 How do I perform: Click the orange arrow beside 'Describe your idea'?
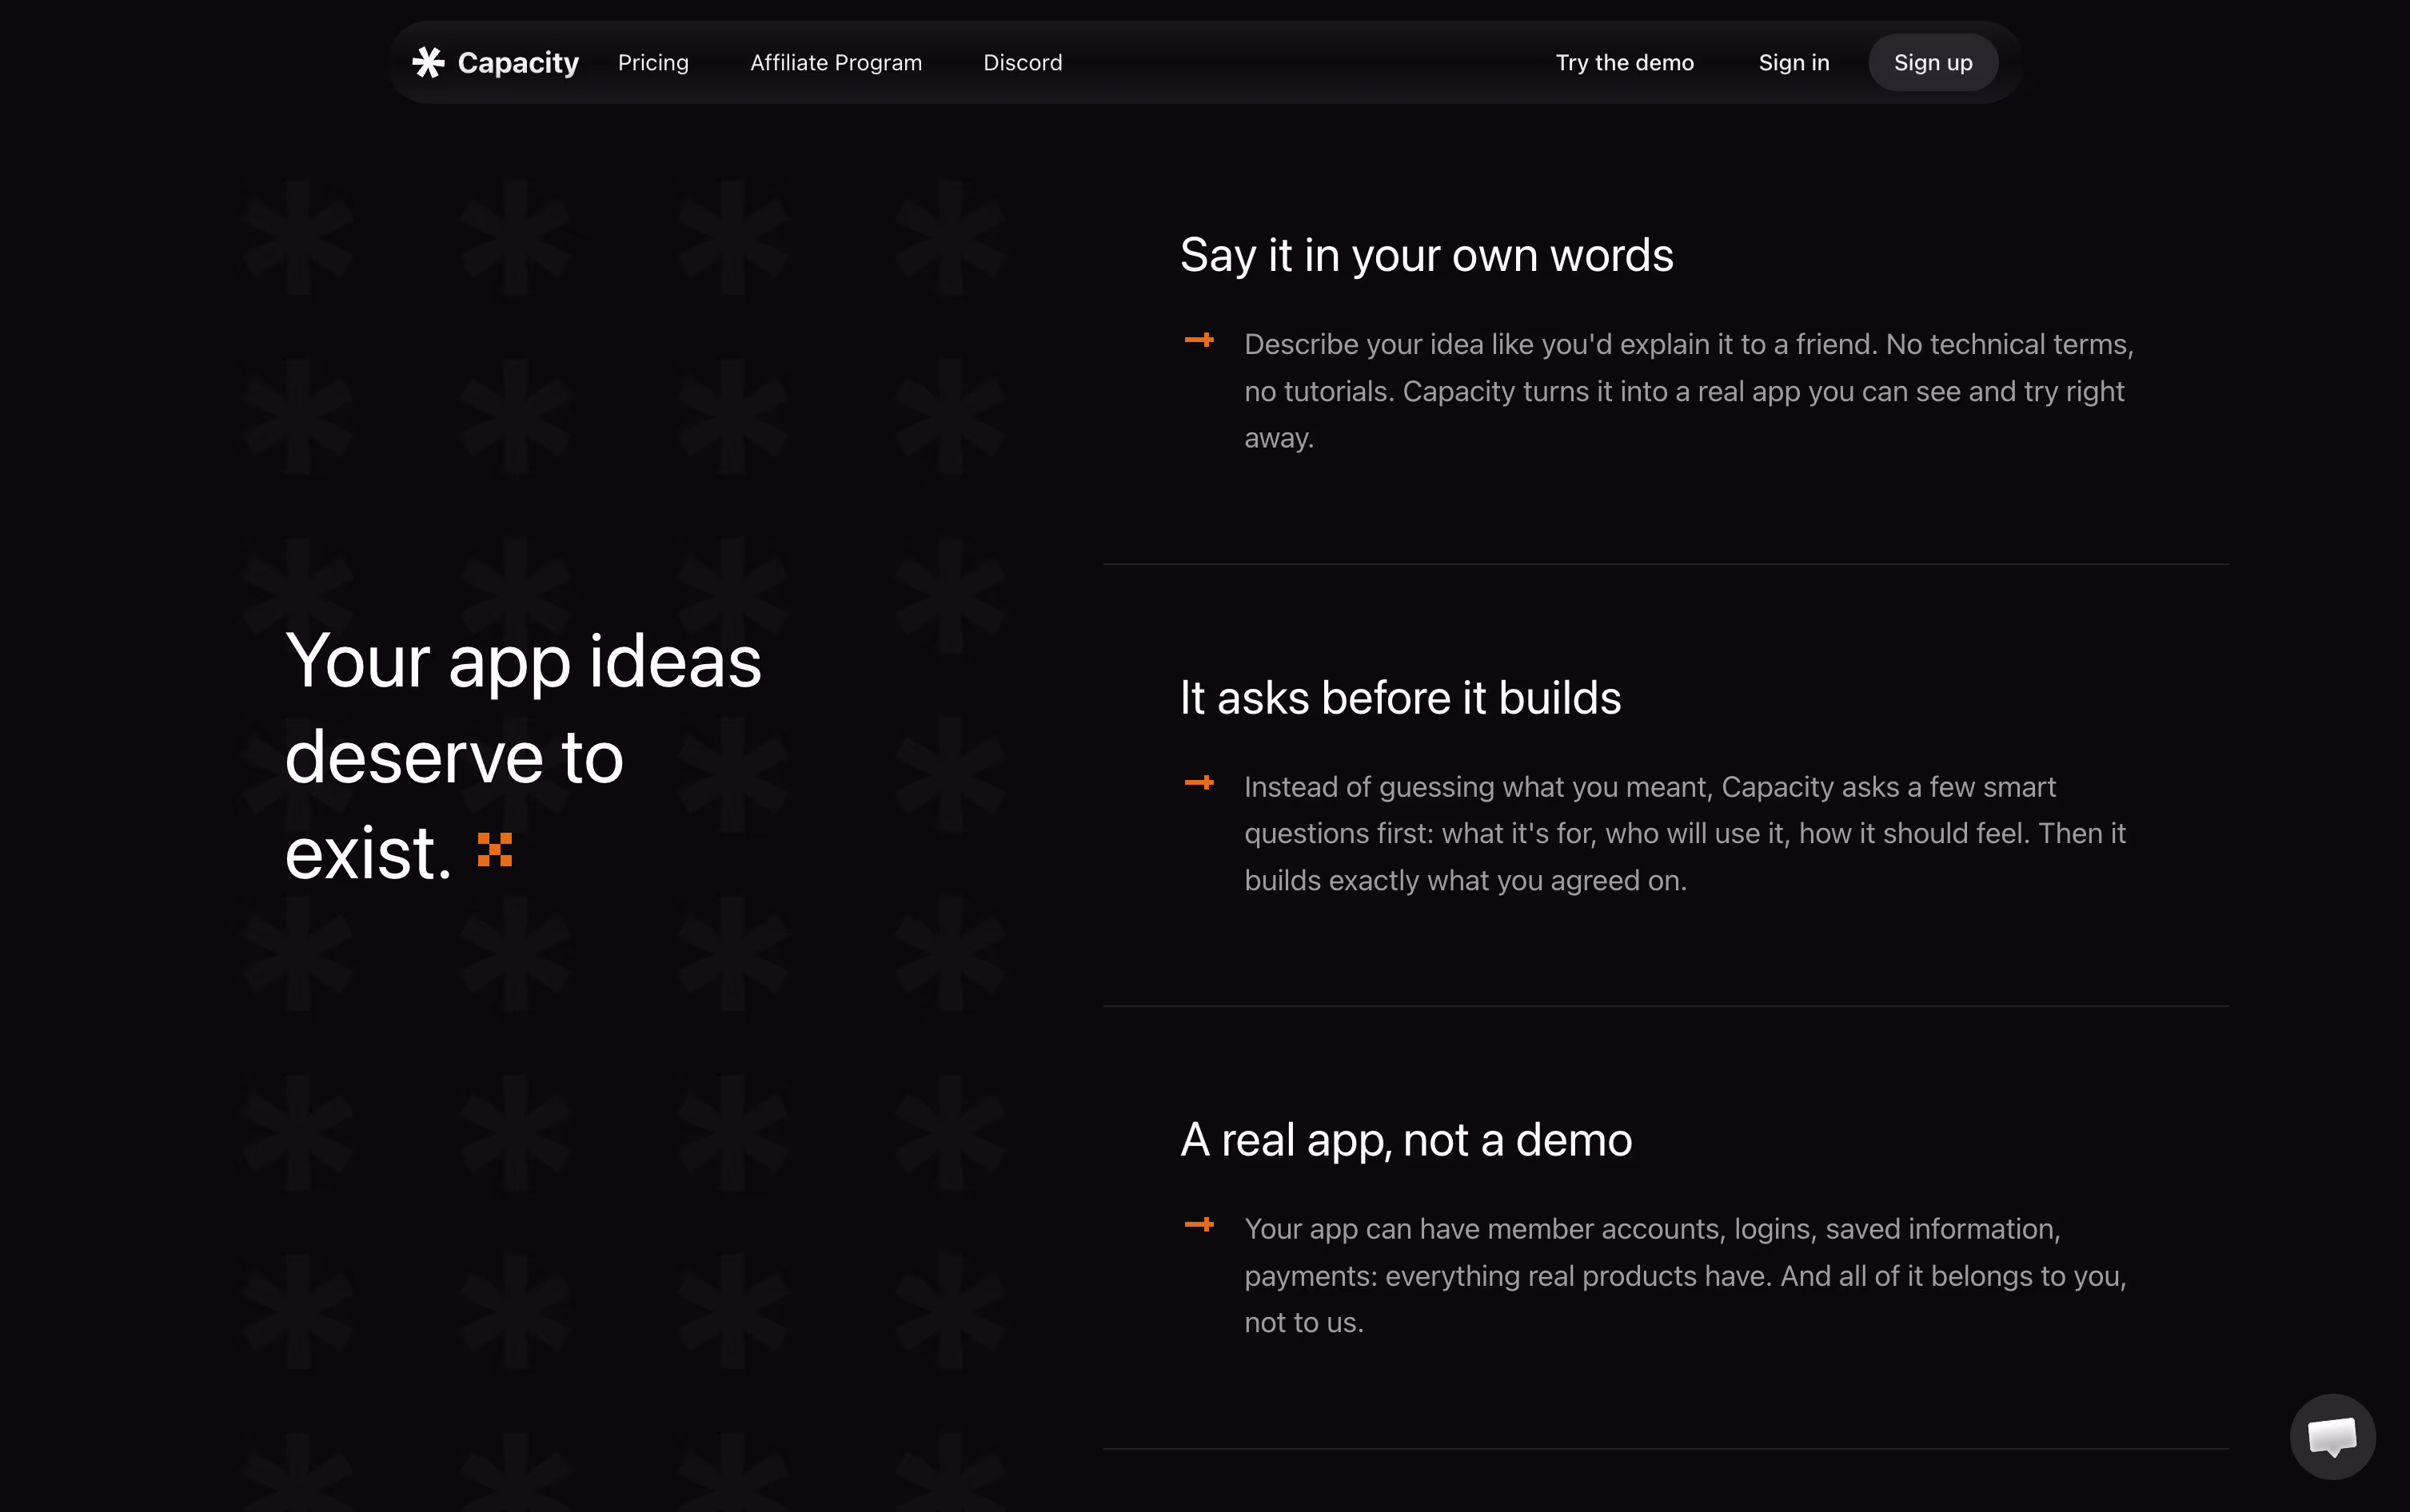click(1199, 340)
